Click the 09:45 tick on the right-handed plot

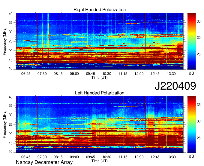tap(90, 74)
